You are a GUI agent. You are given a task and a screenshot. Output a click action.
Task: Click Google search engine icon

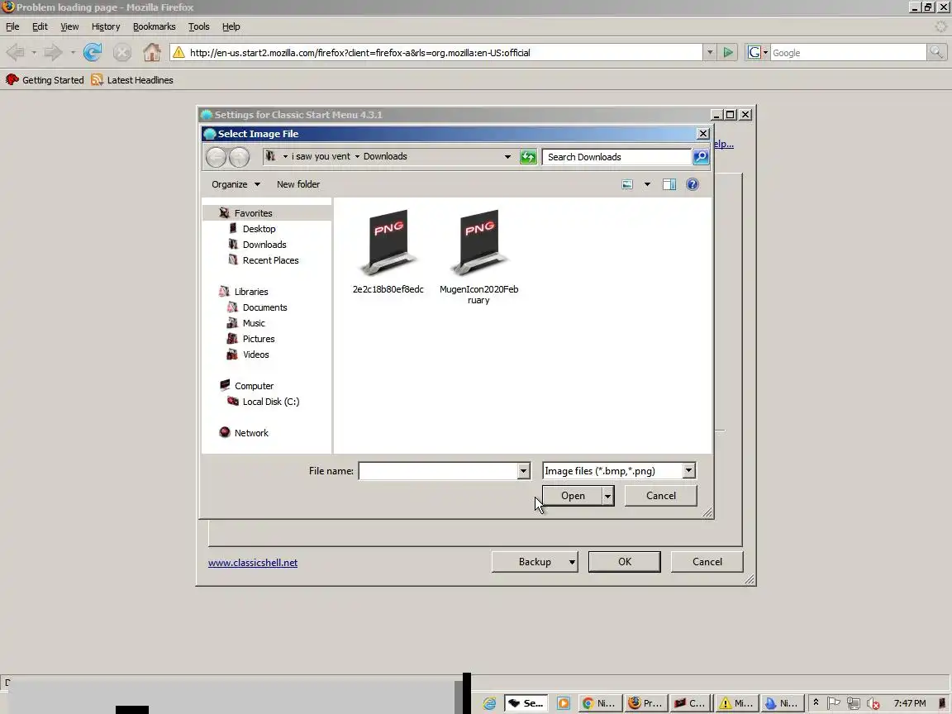pos(754,53)
